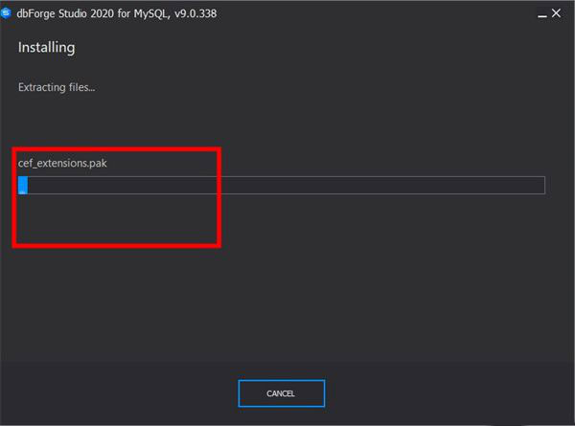Minimize the installer window
Viewport: 575px width, 426px height.
click(x=542, y=14)
